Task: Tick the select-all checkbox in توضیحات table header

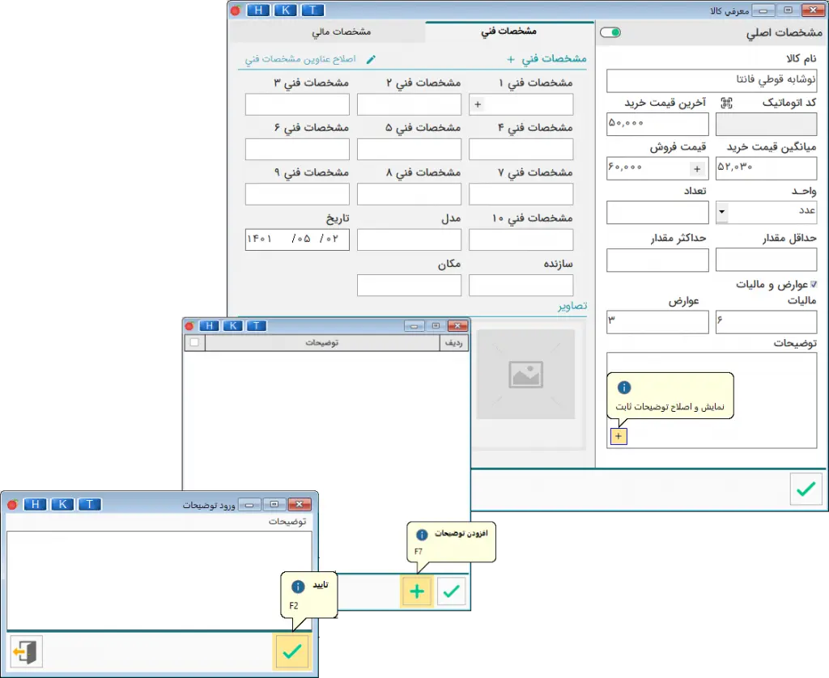Action: point(194,343)
